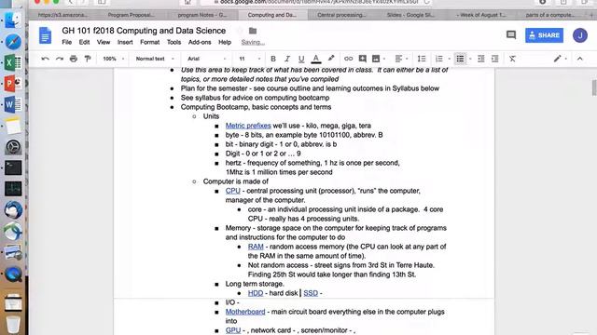Viewport: 597px width, 335px height.
Task: Toggle underline formatting
Action: 301,59
